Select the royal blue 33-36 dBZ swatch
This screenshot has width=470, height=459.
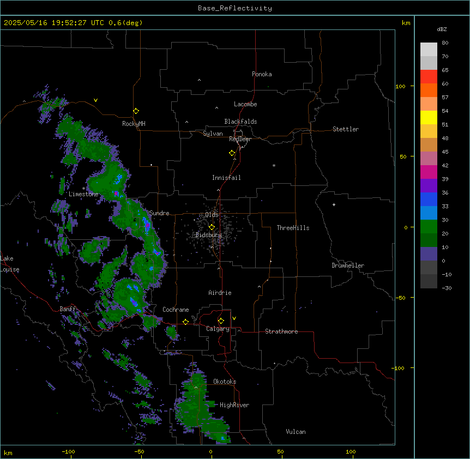pyautogui.click(x=429, y=199)
